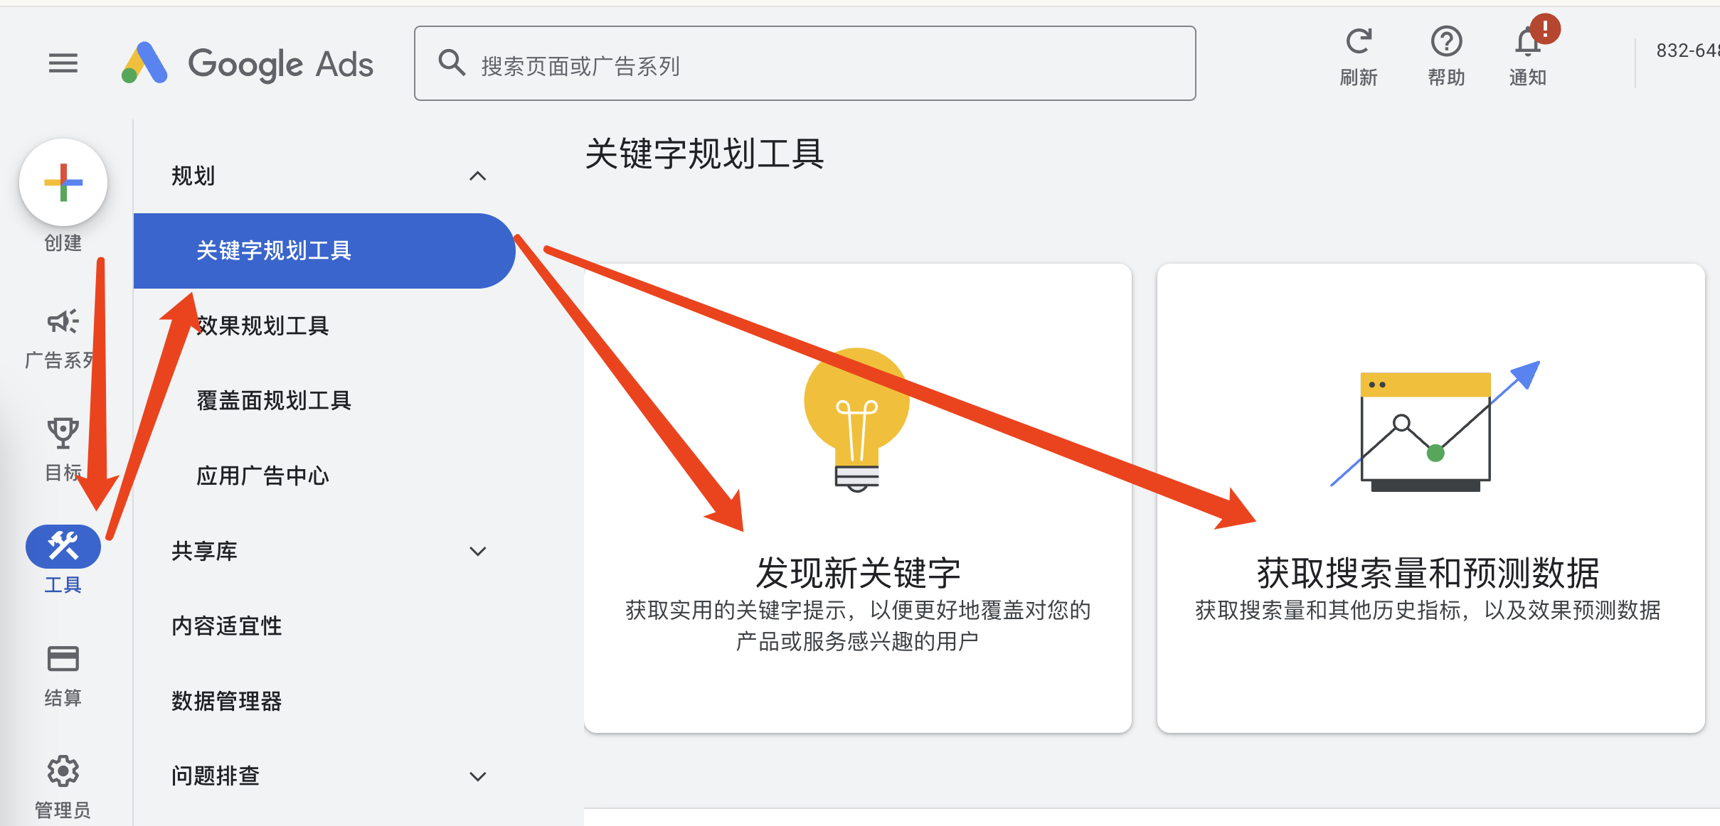The height and width of the screenshot is (826, 1720).
Task: Click the 规划 section label
Action: point(193,176)
